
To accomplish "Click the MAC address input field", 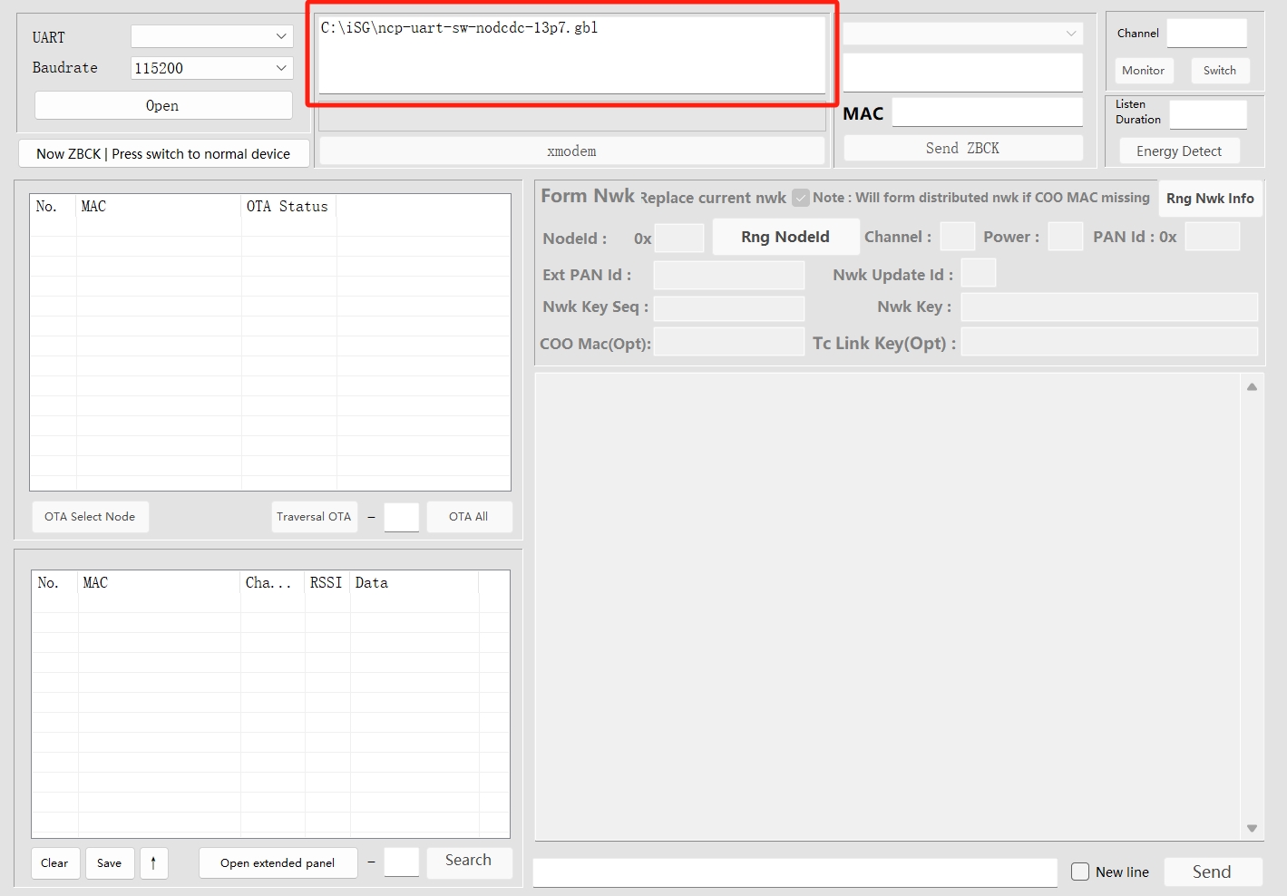I will 987,113.
